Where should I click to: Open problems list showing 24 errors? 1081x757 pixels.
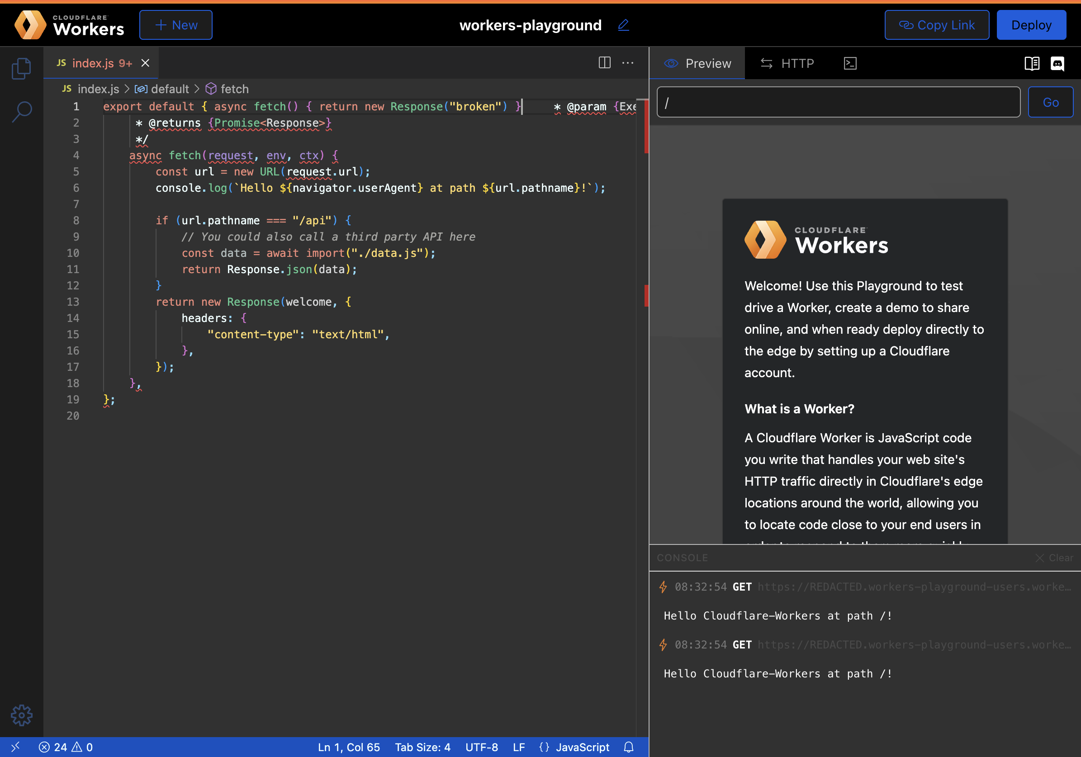coord(66,747)
